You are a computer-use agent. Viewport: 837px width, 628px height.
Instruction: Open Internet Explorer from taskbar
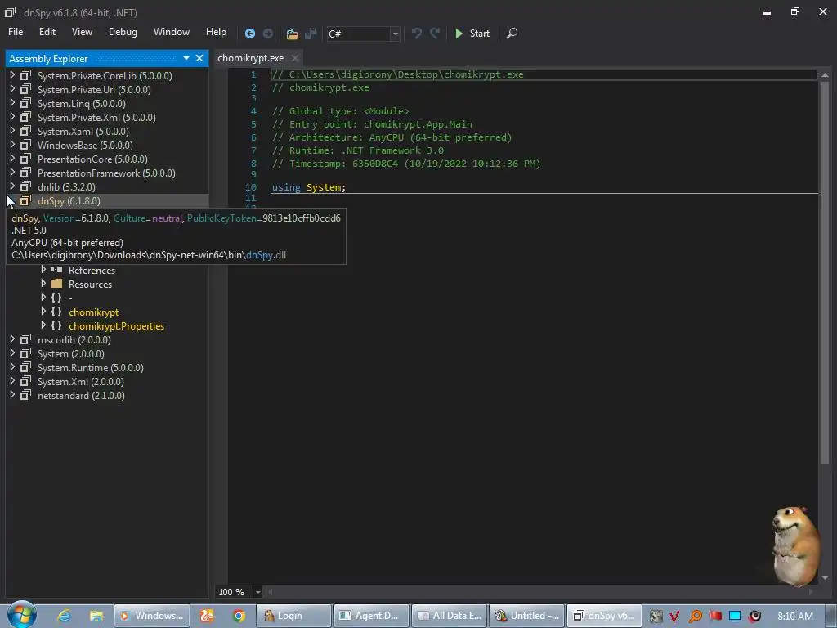pos(64,616)
